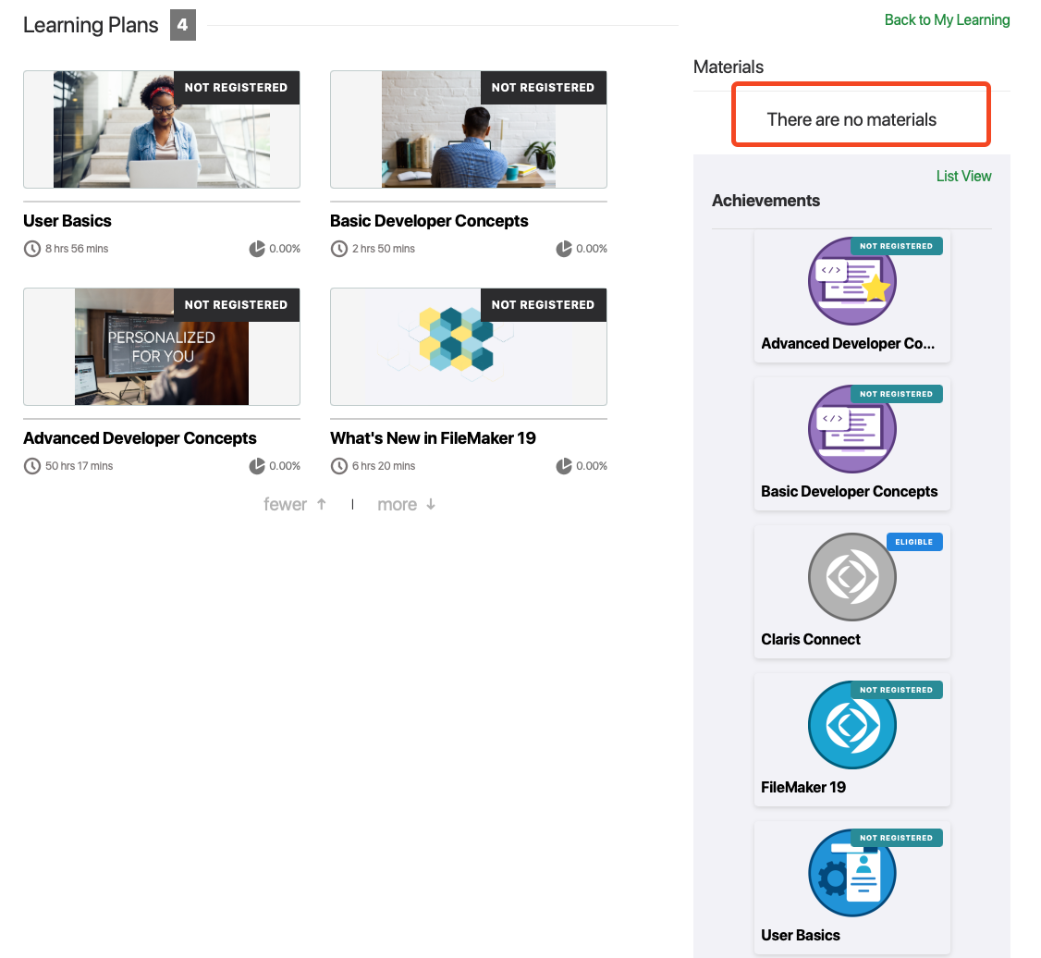This screenshot has height=958, width=1041.
Task: Click the Eligible tag on Claris Connect
Action: (x=913, y=542)
